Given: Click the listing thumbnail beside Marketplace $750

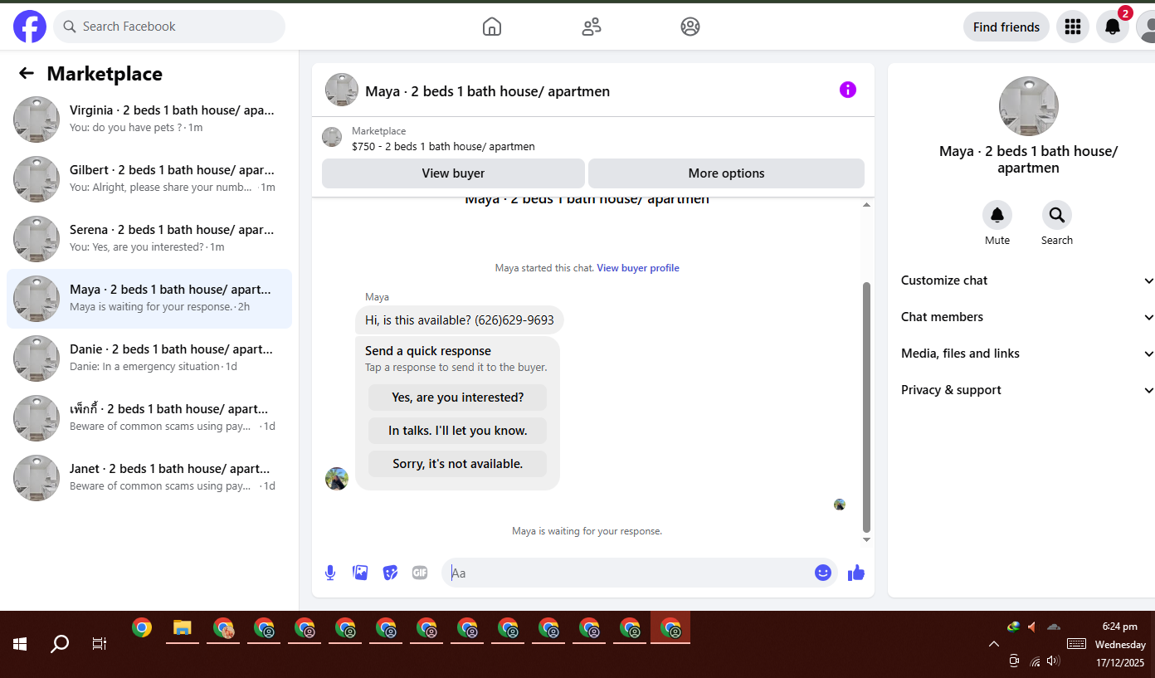Looking at the screenshot, I should click(x=332, y=137).
